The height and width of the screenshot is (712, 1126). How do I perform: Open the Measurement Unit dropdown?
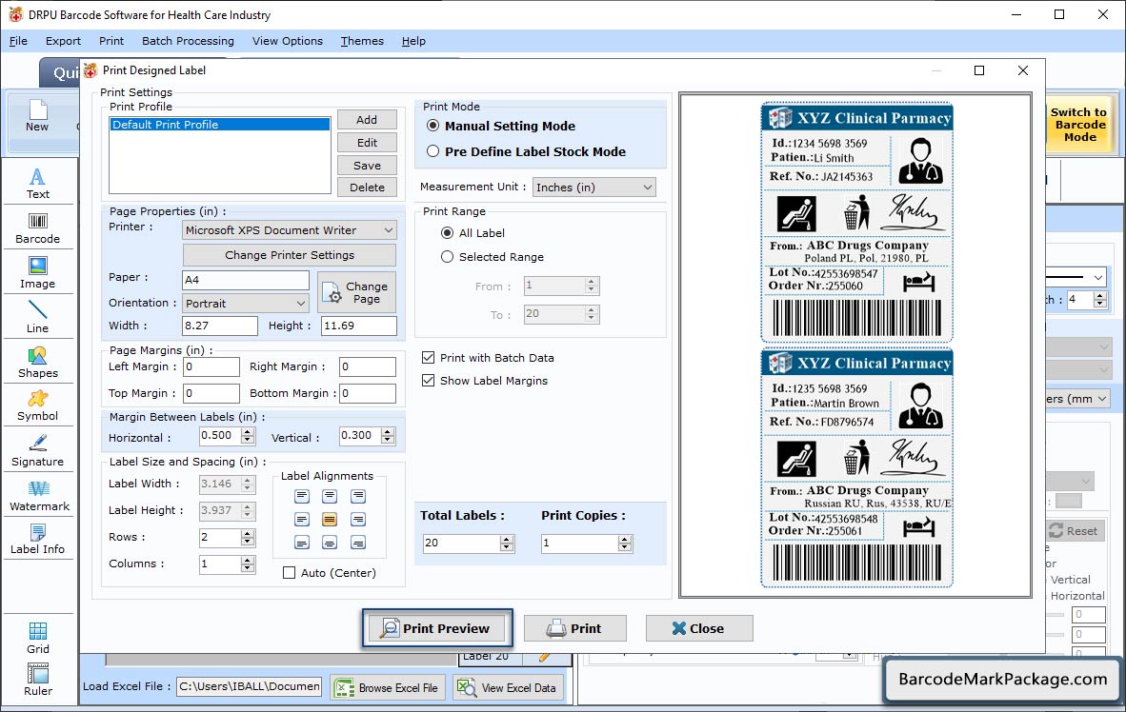593,188
